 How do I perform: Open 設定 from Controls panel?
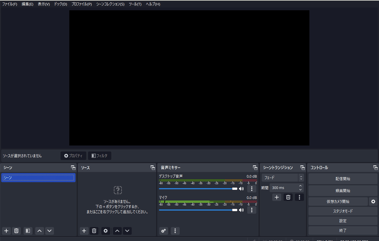point(343,221)
